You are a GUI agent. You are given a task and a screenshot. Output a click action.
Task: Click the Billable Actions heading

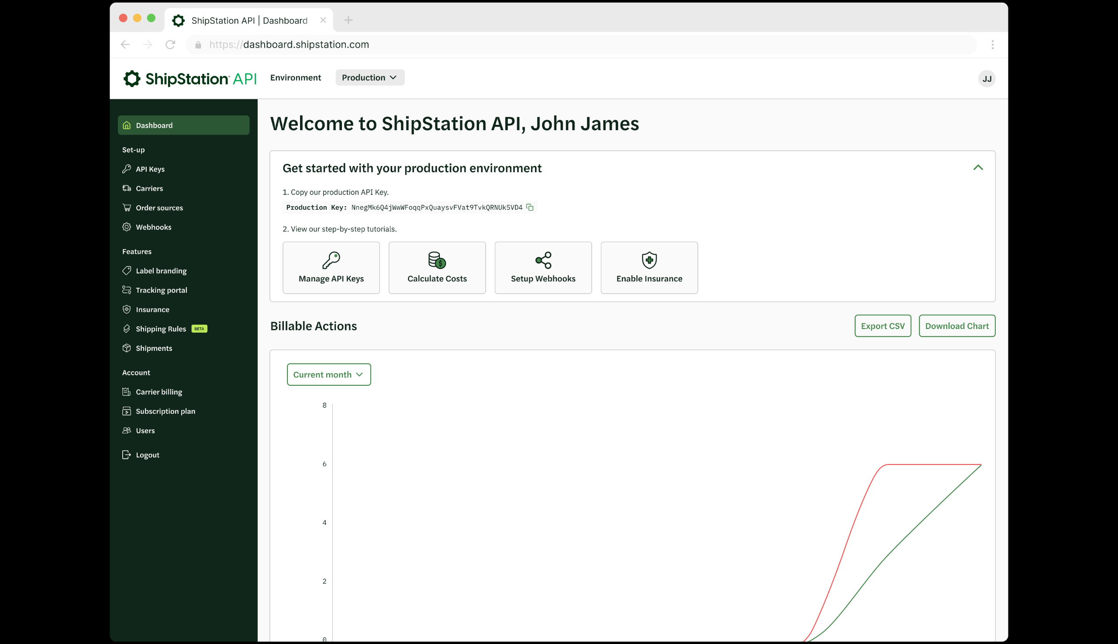coord(314,326)
